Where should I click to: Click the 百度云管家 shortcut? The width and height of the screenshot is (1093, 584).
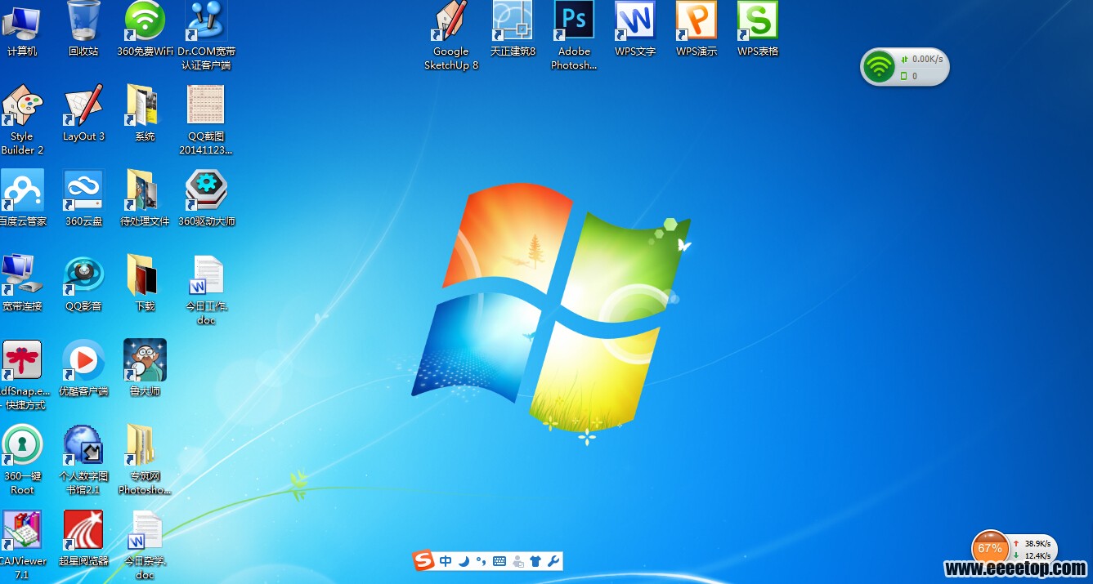tap(22, 198)
